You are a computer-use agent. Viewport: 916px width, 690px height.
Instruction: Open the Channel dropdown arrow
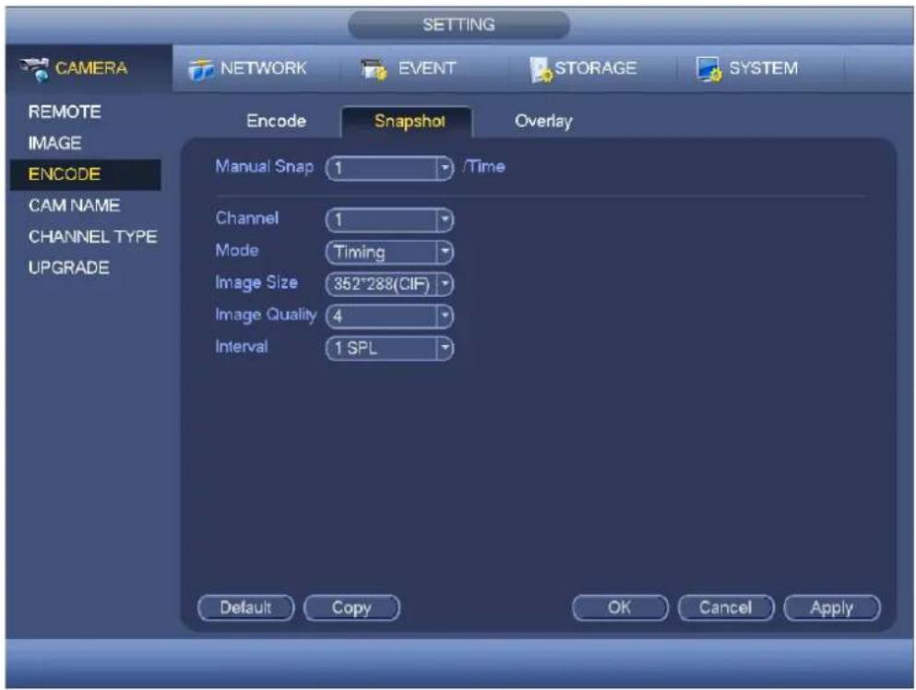click(445, 220)
